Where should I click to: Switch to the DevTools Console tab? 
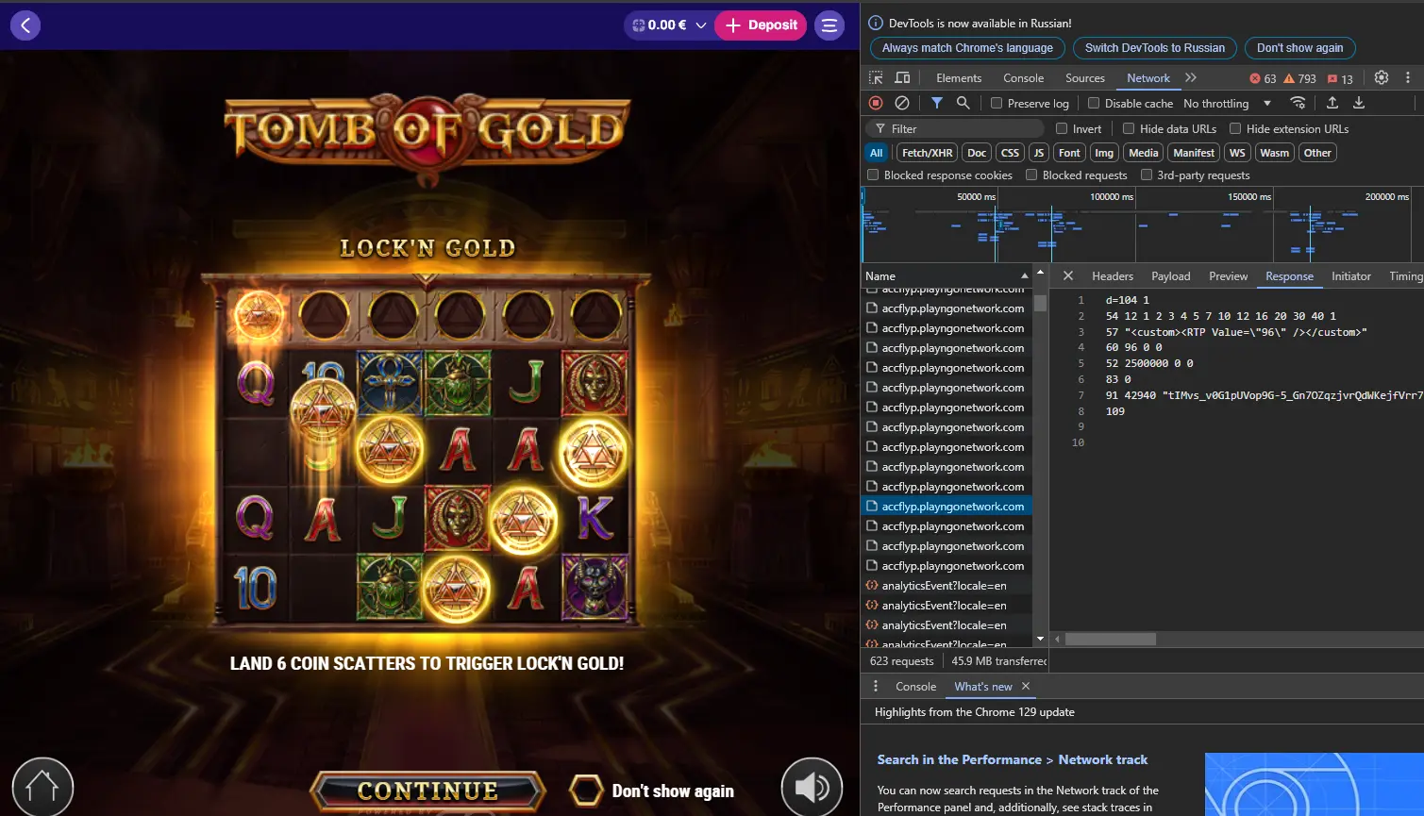1023,78
